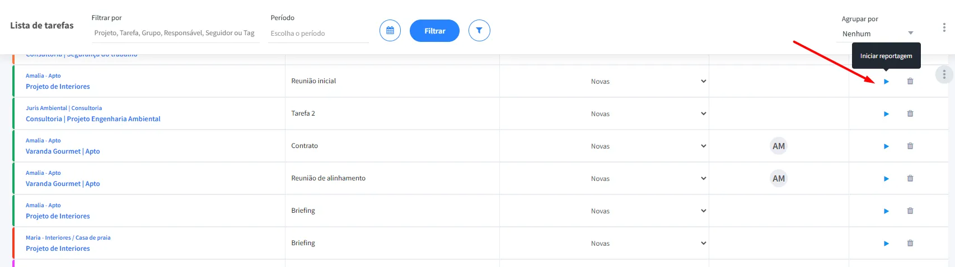Click the Filtrar por search field
Image resolution: width=955 pixels, height=267 pixels.
point(174,34)
